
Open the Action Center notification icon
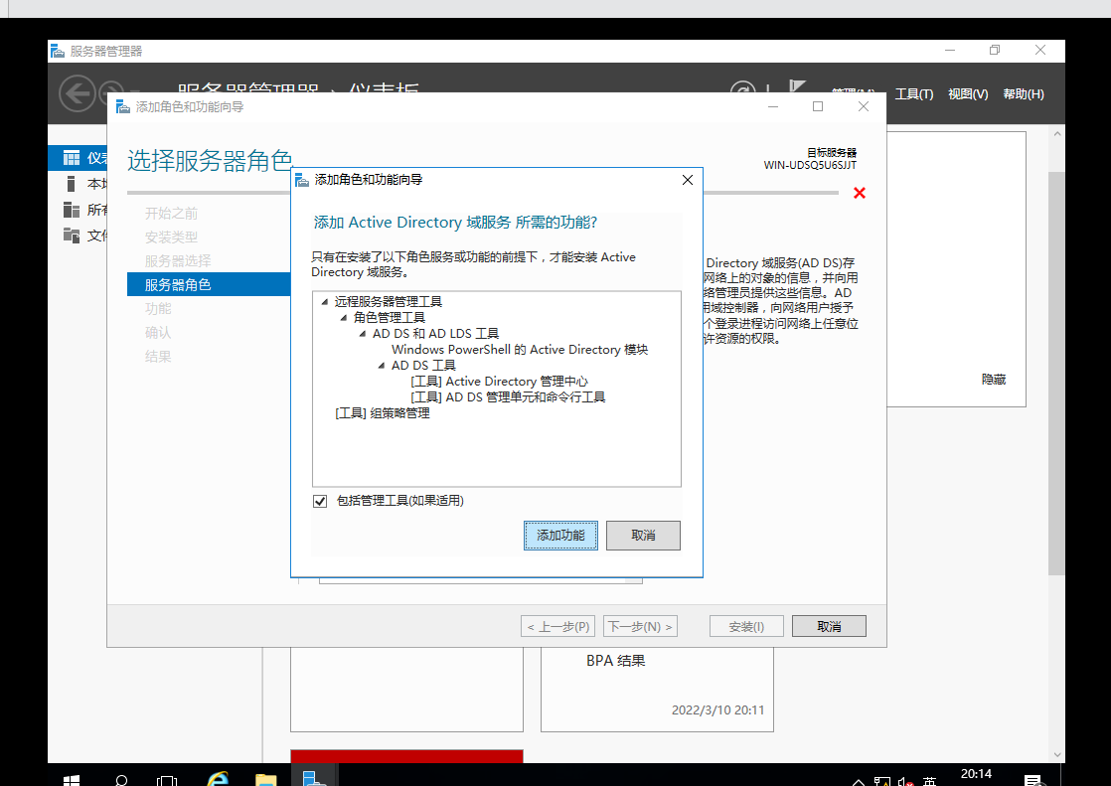[x=1033, y=780]
